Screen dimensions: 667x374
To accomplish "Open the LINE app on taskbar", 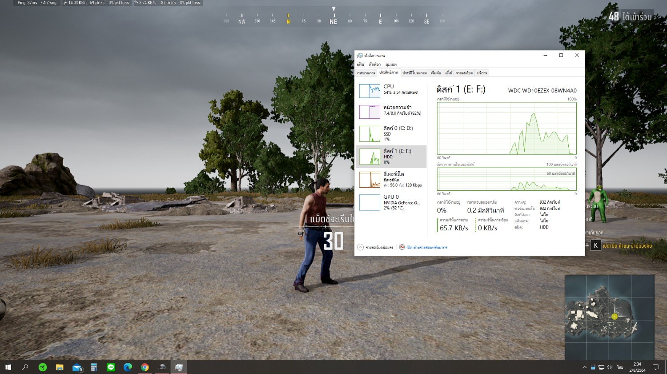I will point(111,367).
